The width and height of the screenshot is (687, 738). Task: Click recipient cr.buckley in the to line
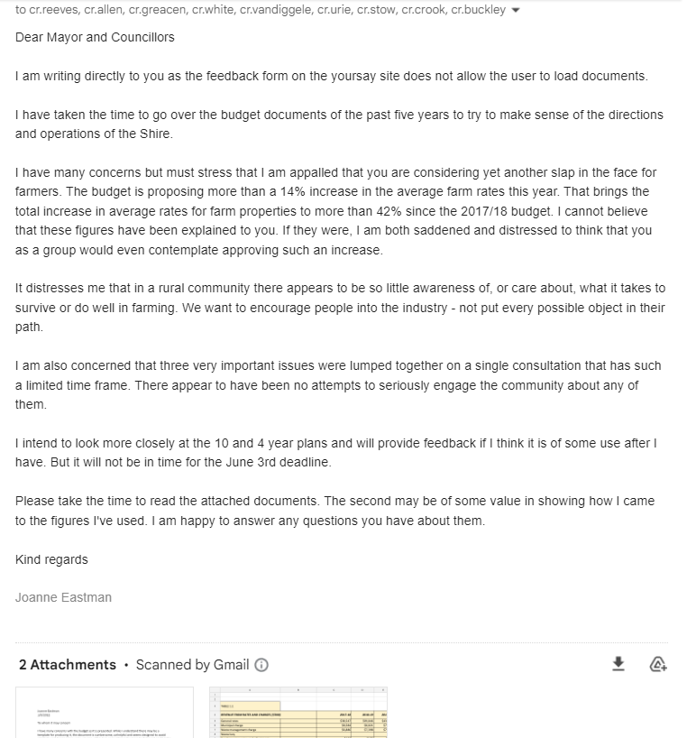[x=478, y=11]
